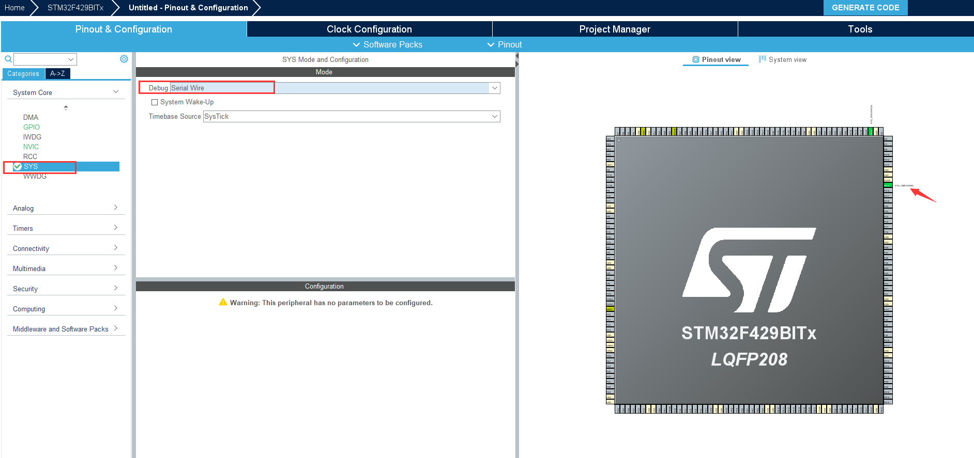Click the Pinout view chip icon
The width and height of the screenshot is (974, 458).
tap(696, 59)
